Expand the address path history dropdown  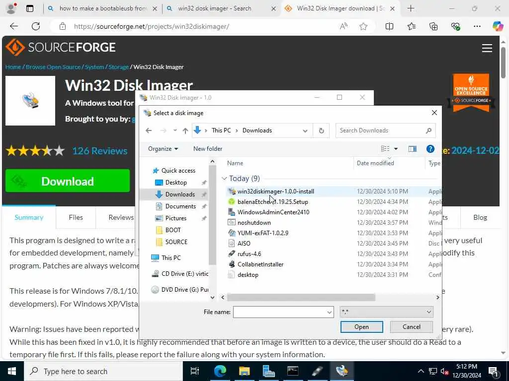pos(305,131)
